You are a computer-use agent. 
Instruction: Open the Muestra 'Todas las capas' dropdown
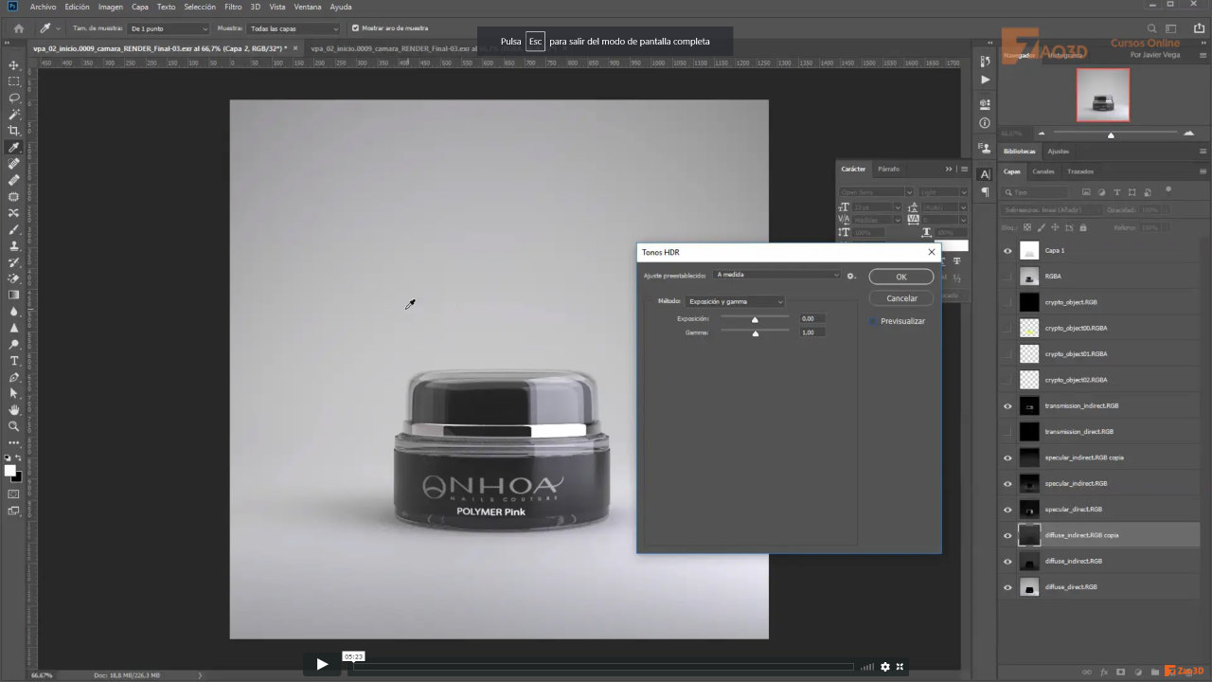pos(294,28)
